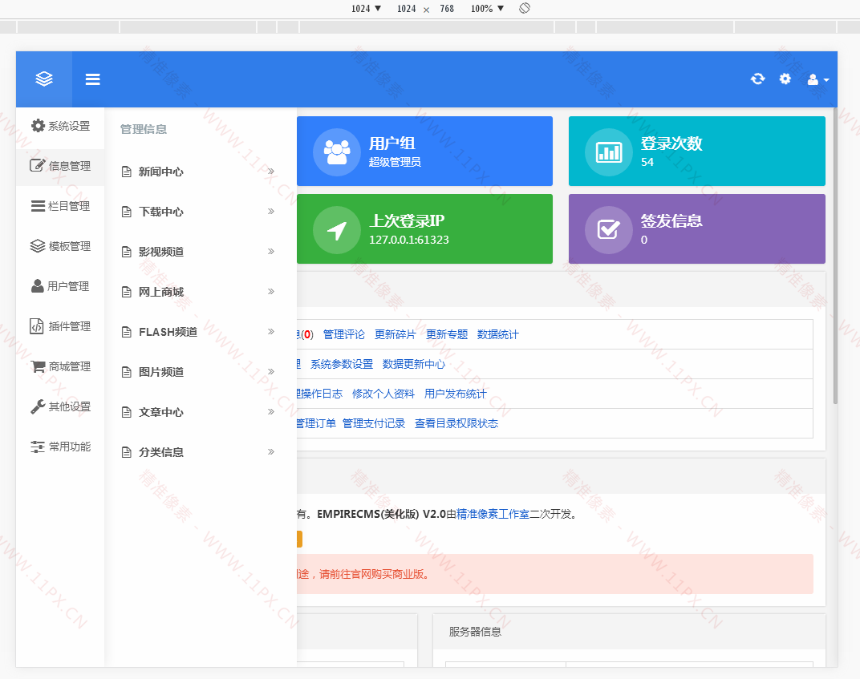Click the 分类信息 document icon

[126, 452]
